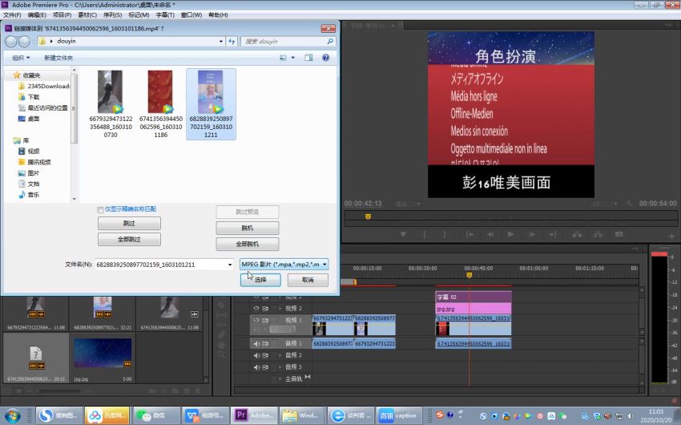Play the program monitor preview
The height and width of the screenshot is (425, 681).
pos(511,234)
